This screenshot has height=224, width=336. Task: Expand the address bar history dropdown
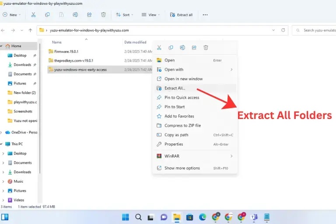point(273,30)
